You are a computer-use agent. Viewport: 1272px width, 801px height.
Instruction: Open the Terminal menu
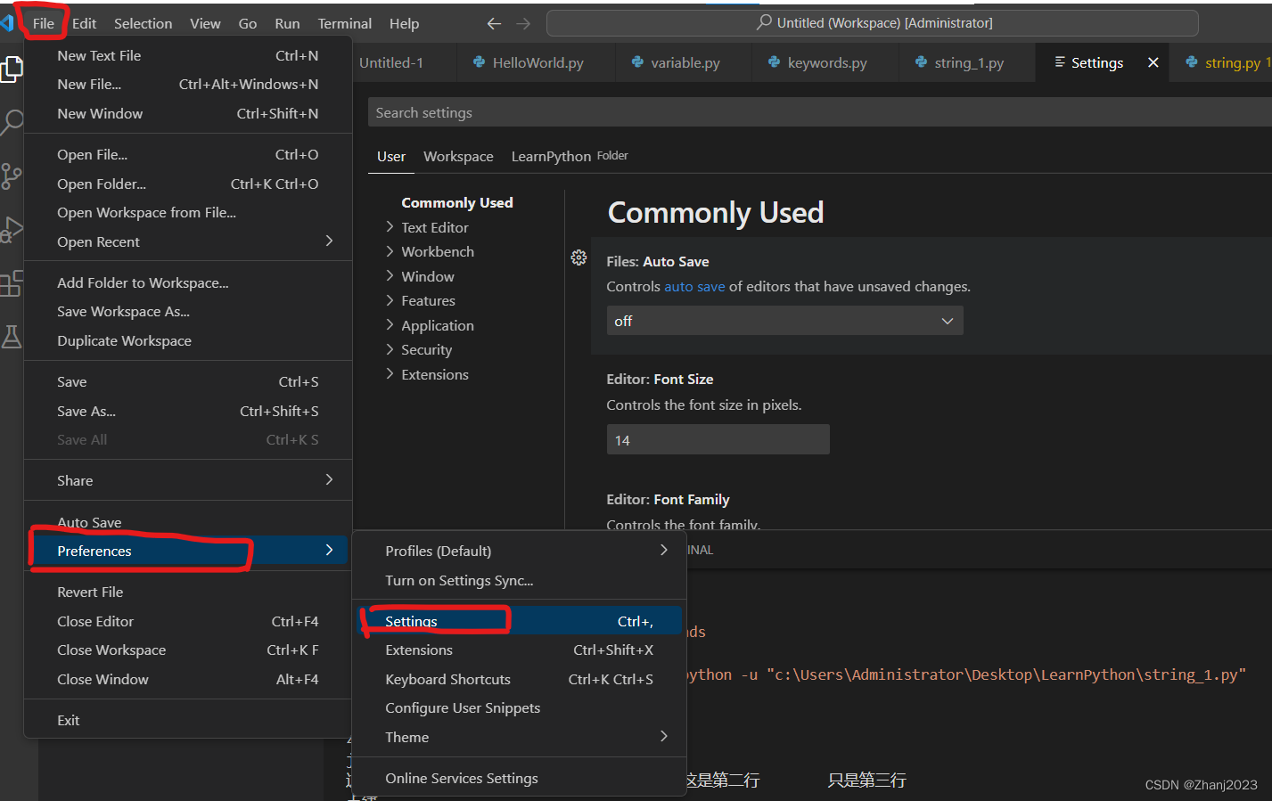point(344,23)
